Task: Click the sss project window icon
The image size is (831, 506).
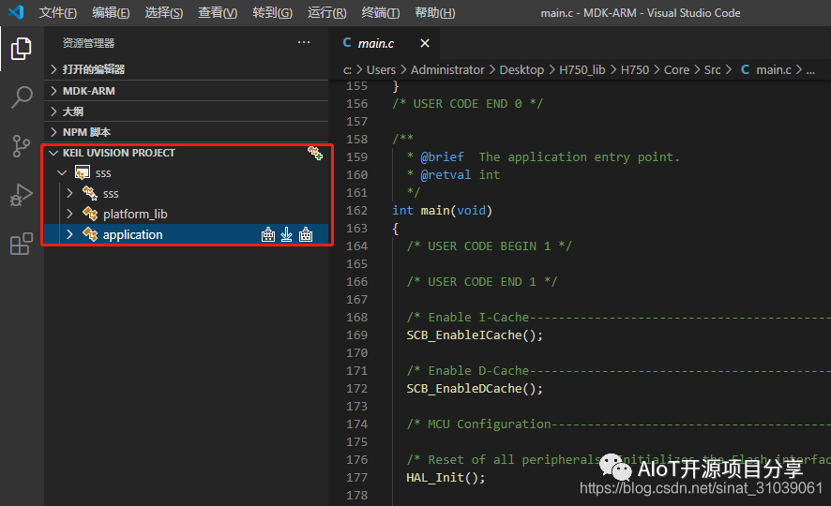Action: pos(83,173)
